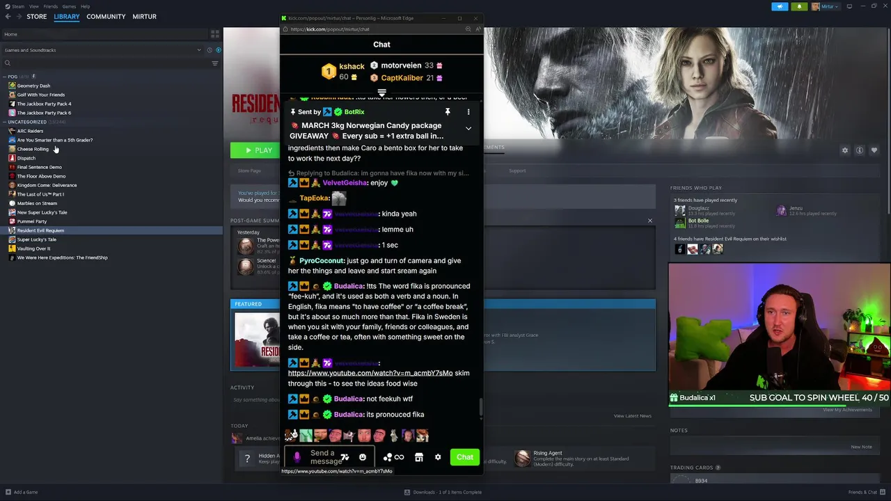Click the pin icon on BotRix pinned message

click(x=448, y=111)
